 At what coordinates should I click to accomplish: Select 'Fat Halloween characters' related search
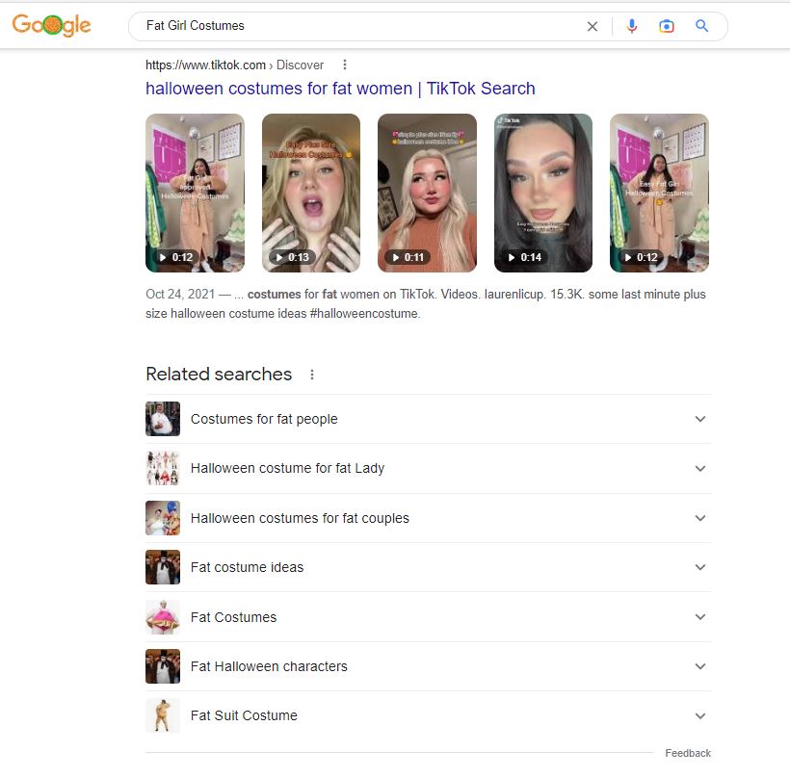click(x=429, y=666)
